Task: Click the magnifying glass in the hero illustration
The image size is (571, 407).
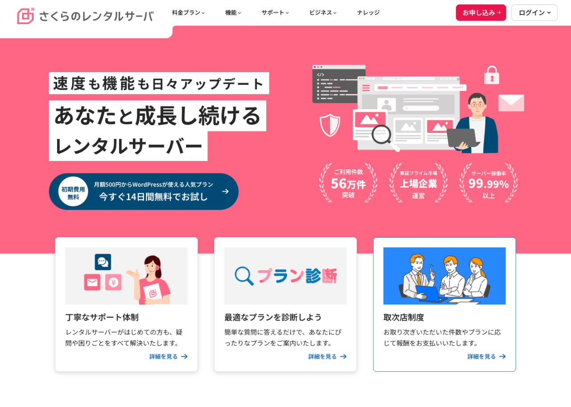Action: tap(385, 137)
